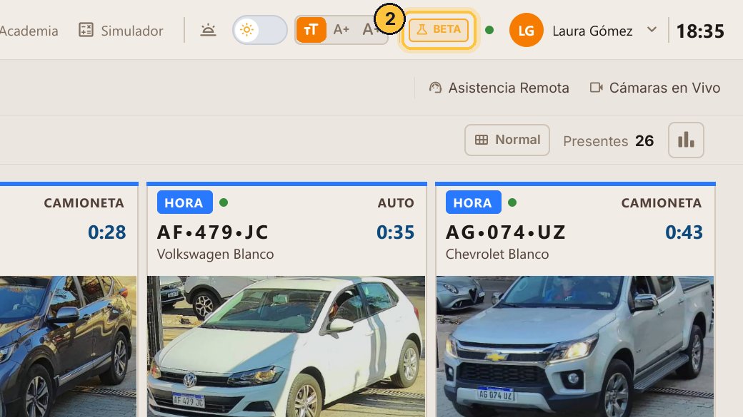This screenshot has width=743, height=417.
Task: Click the Simulador calculator icon
Action: [86, 30]
